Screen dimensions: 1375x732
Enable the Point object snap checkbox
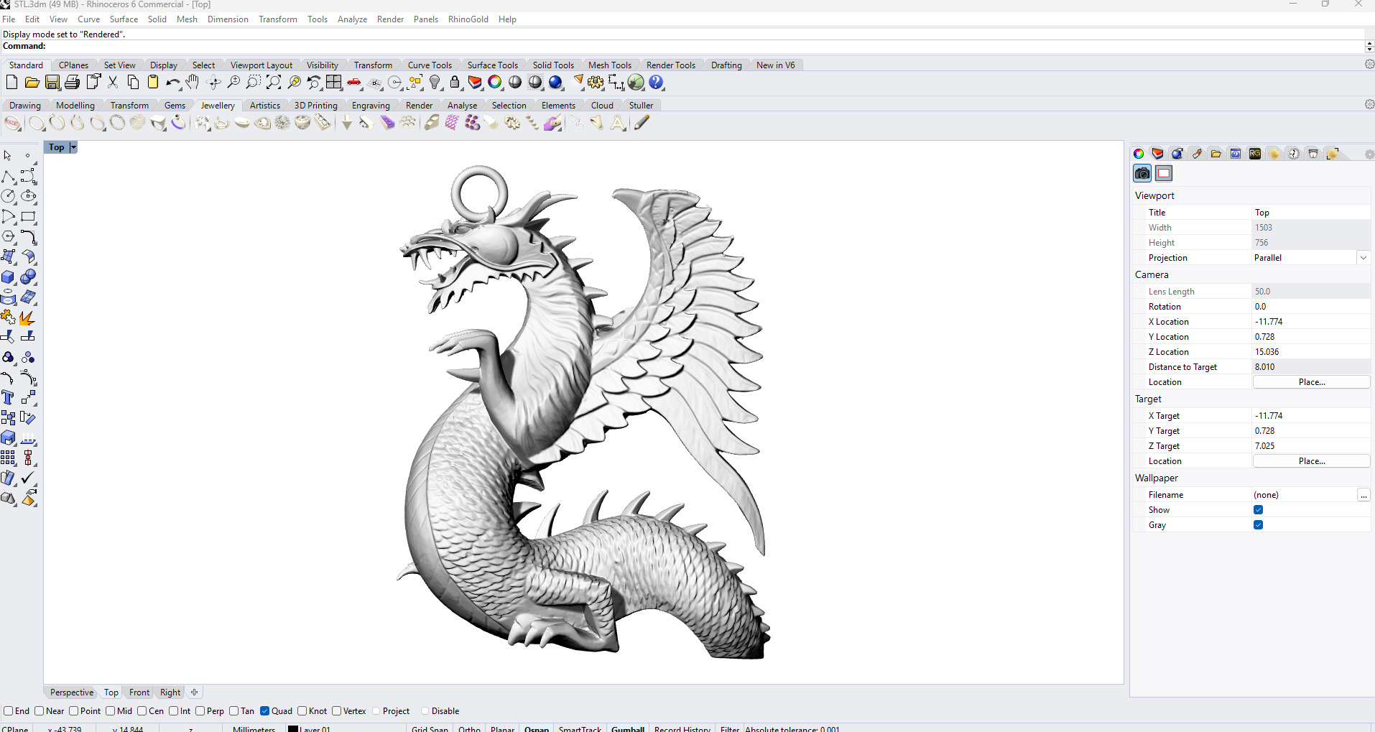click(x=73, y=711)
